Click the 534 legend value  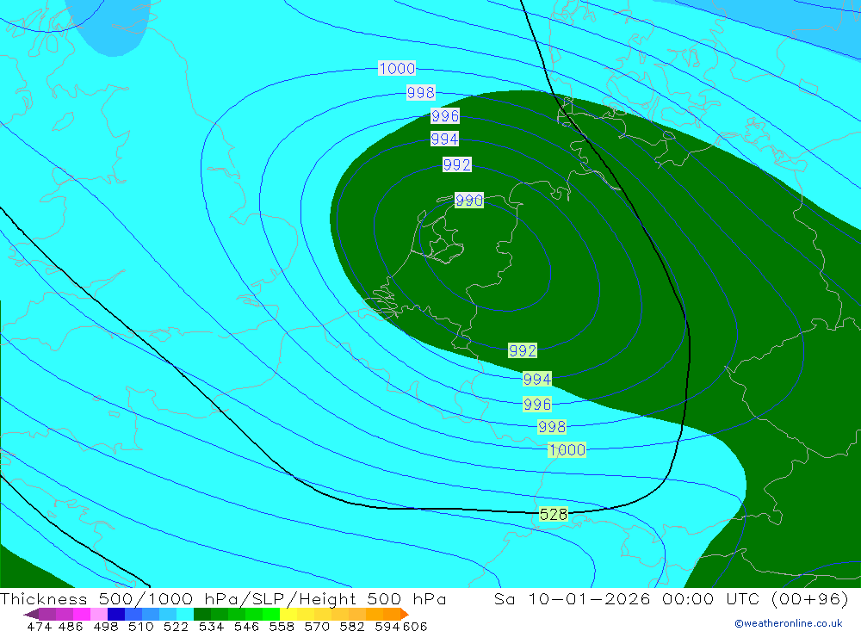coord(211,626)
